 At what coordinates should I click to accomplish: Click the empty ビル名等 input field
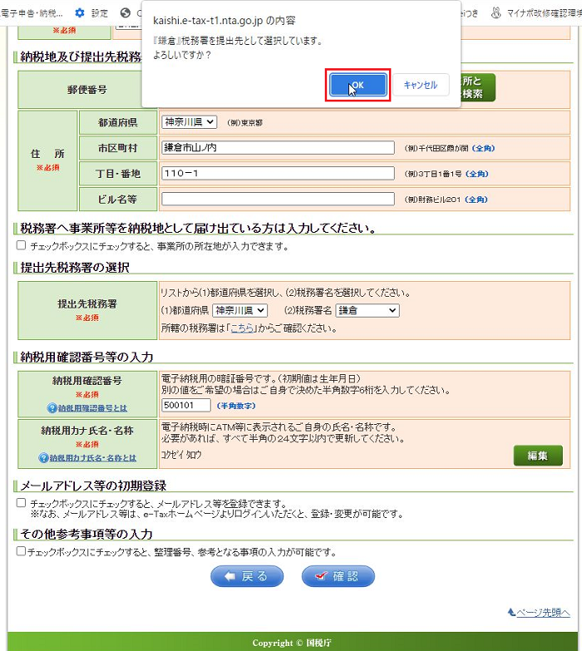[278, 199]
